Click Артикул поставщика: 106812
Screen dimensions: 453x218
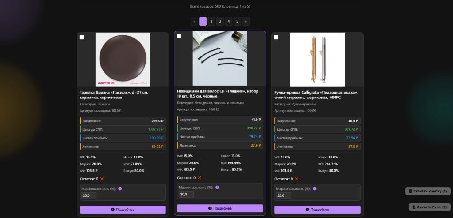tap(198, 109)
